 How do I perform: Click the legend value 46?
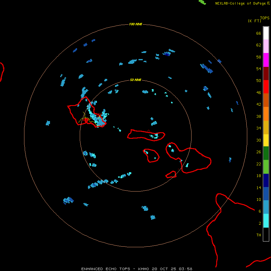[259, 93]
